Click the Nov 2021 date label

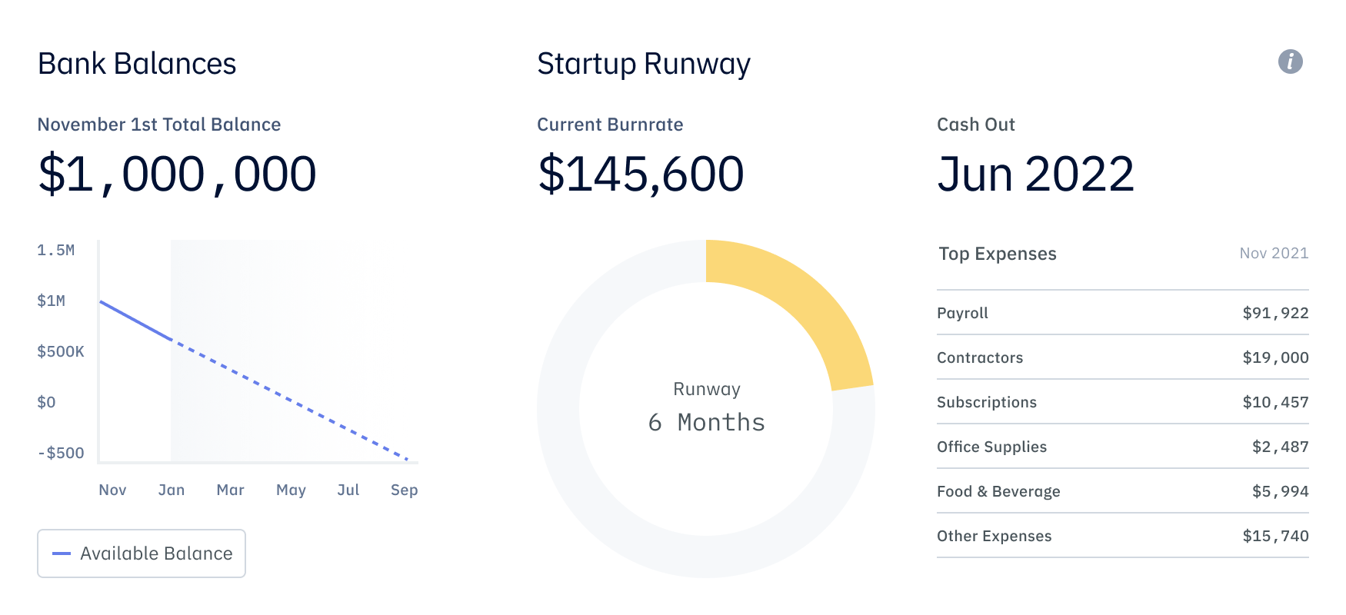(x=1274, y=254)
